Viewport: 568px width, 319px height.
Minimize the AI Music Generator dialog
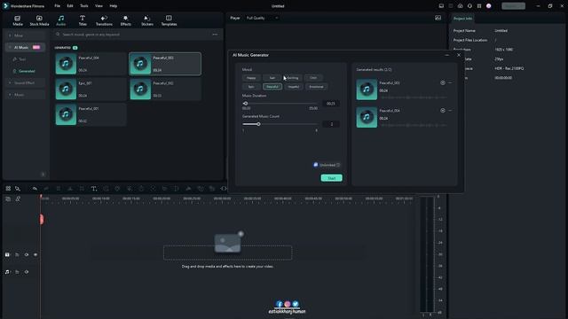(447, 55)
